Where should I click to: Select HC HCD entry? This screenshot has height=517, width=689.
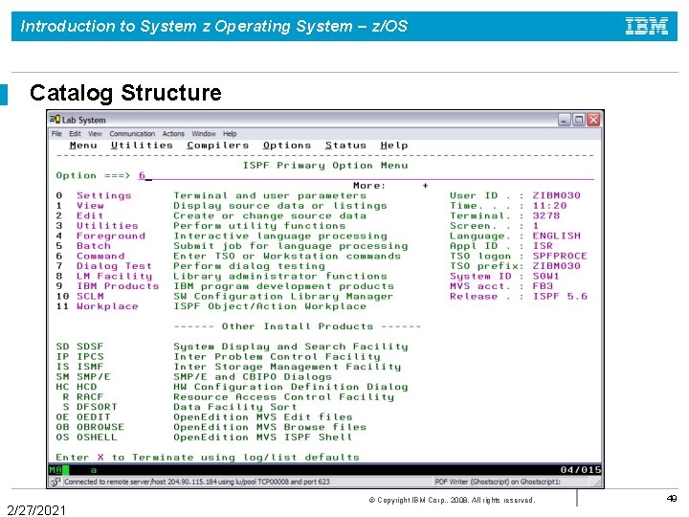coord(77,388)
